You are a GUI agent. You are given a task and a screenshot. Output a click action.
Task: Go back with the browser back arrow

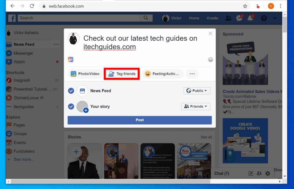point(12,6)
